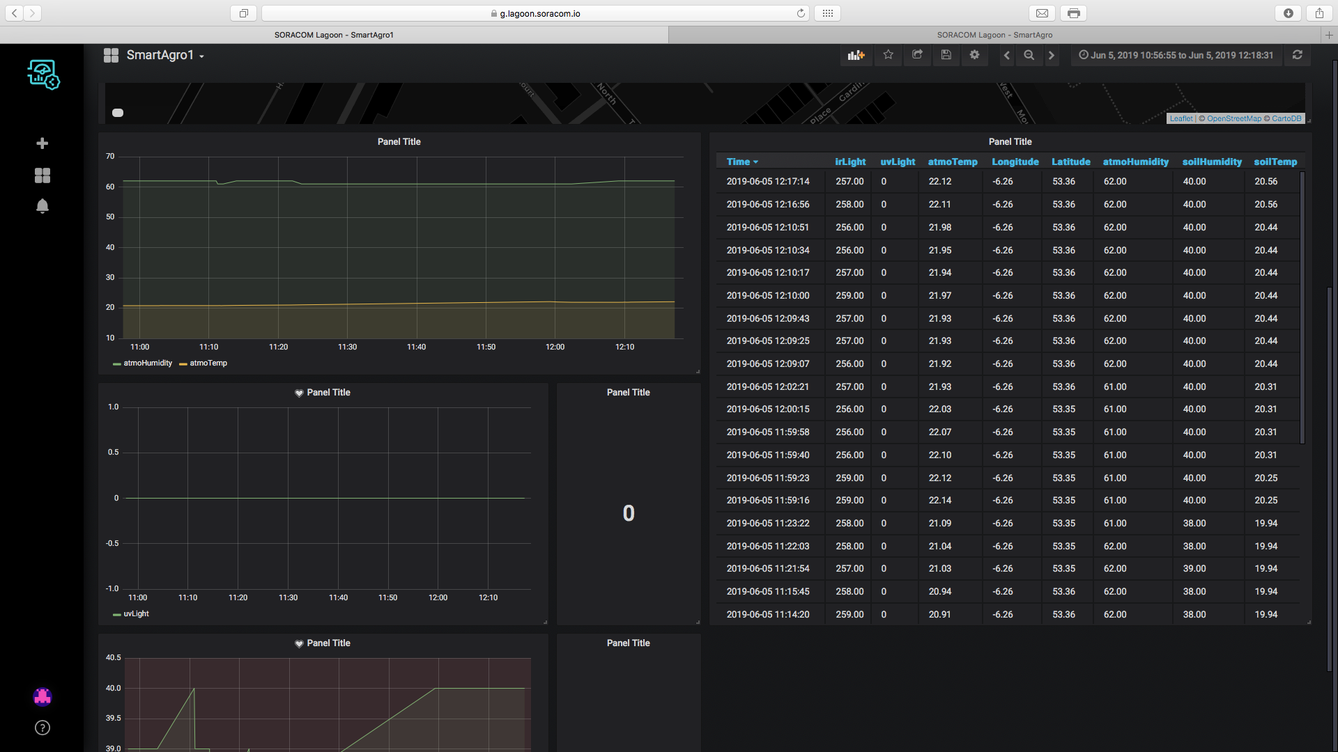Zoom out the time range

(1029, 55)
